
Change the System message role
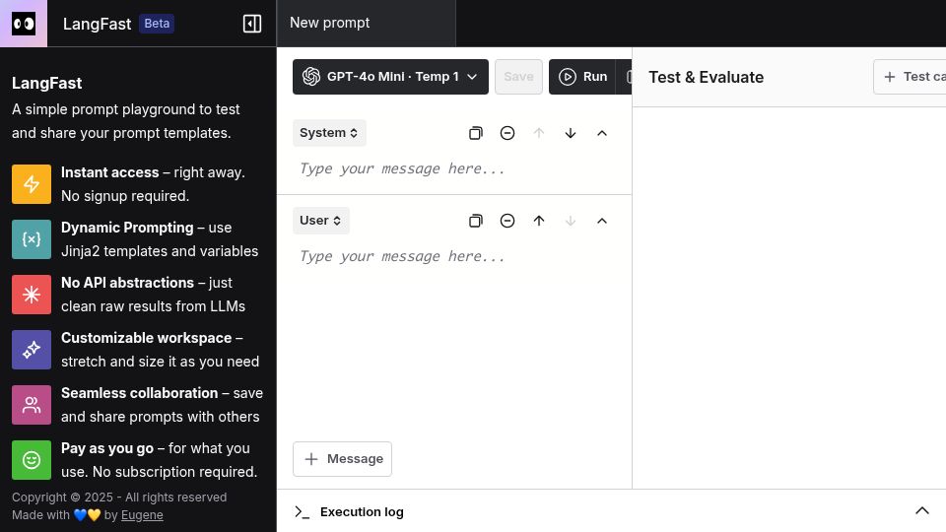[329, 133]
